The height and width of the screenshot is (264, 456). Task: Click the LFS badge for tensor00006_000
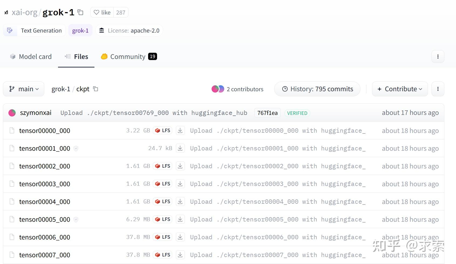pos(162,237)
